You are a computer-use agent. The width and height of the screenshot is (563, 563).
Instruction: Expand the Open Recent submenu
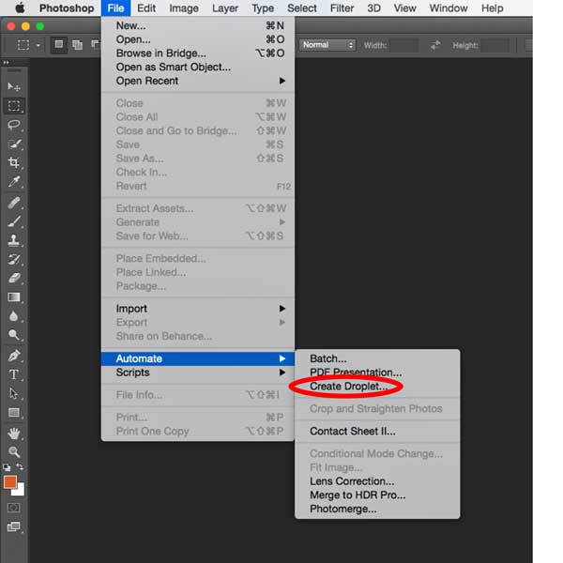coord(198,81)
